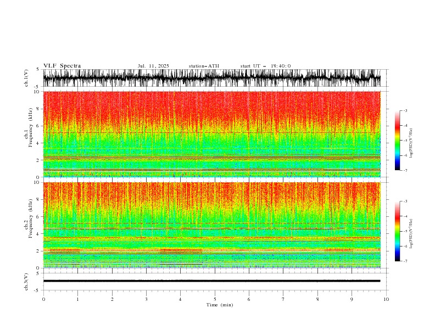This screenshot has width=435, height=336.
Task: Click the flat ch.3 voltage trace
Action: (211, 281)
